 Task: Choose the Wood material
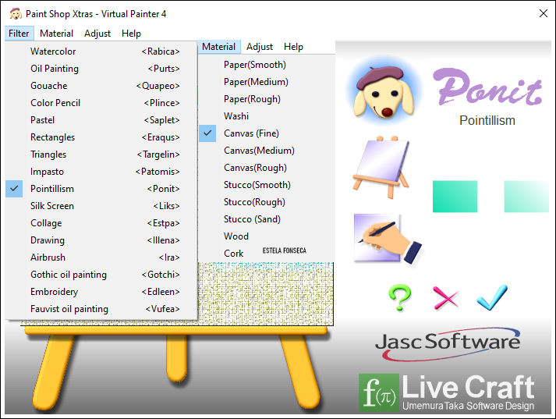267,236
